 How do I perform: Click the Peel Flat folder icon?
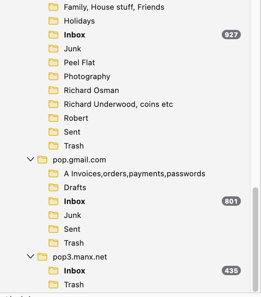(x=53, y=62)
